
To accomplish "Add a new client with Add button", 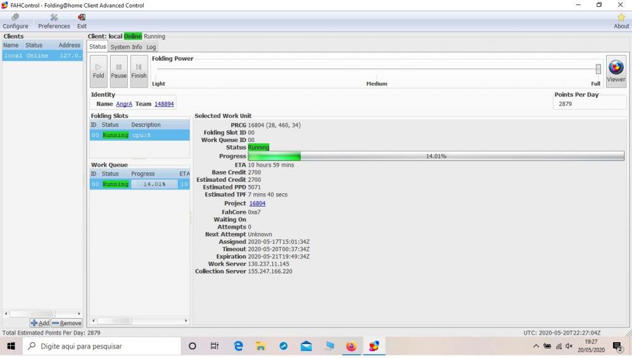I will [39, 323].
